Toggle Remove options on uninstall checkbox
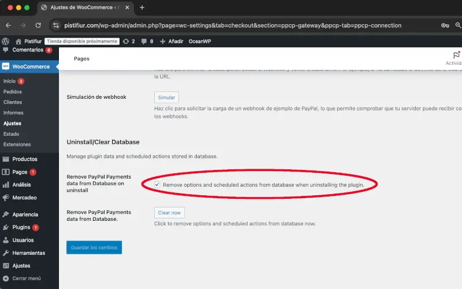The width and height of the screenshot is (462, 289). pos(157,184)
